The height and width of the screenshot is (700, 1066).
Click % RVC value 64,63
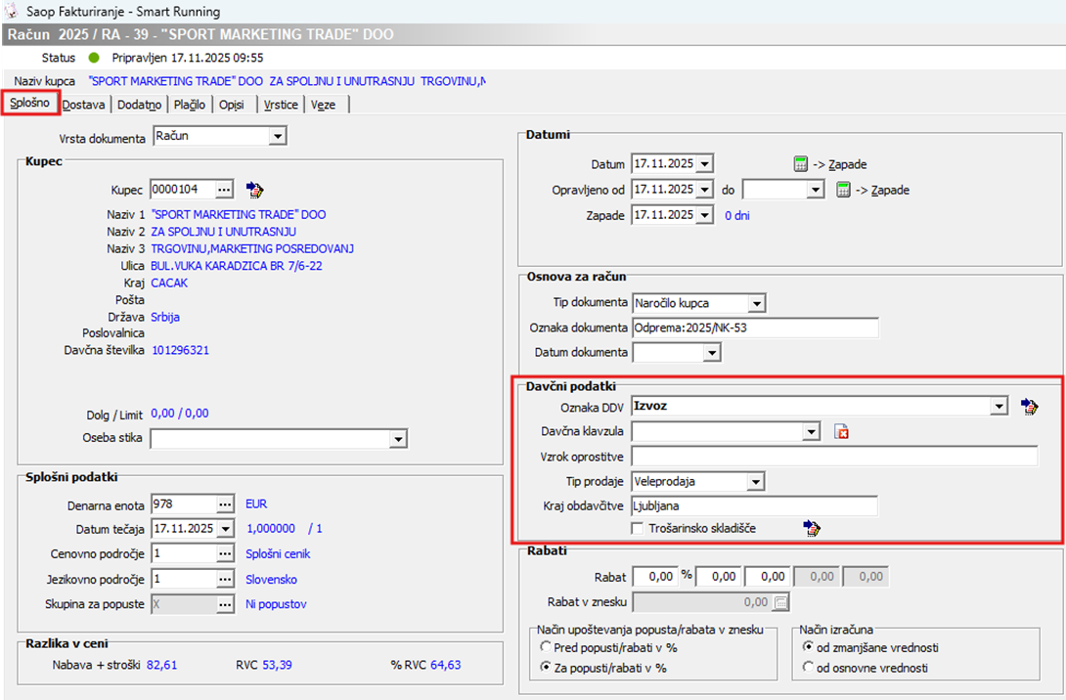click(445, 665)
